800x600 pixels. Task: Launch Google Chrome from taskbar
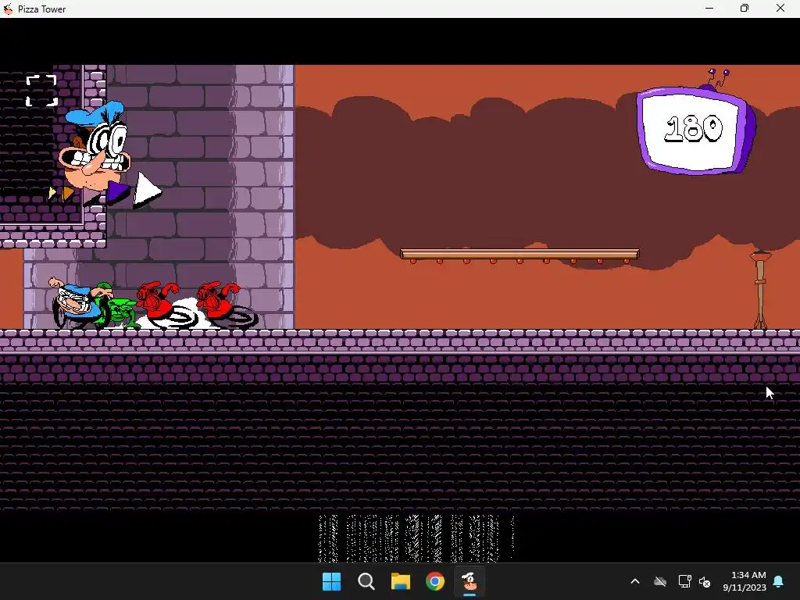[x=434, y=581]
